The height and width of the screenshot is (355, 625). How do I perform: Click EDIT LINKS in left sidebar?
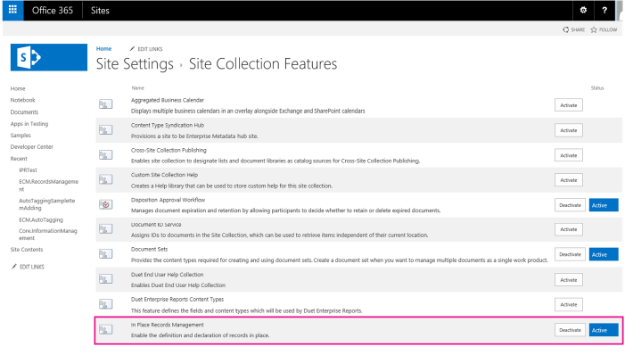32,267
